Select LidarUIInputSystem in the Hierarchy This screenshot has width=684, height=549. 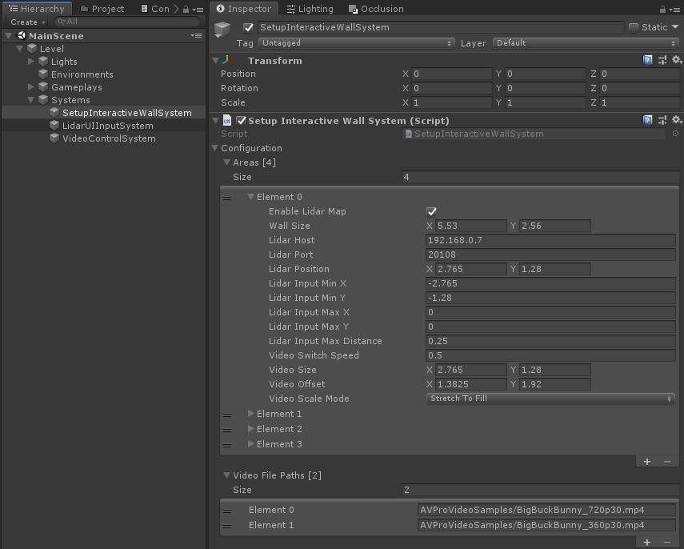(108, 126)
